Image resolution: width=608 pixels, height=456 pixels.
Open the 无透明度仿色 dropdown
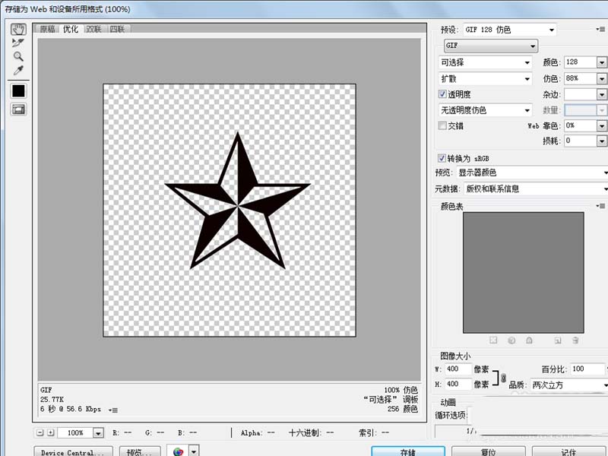pyautogui.click(x=485, y=110)
